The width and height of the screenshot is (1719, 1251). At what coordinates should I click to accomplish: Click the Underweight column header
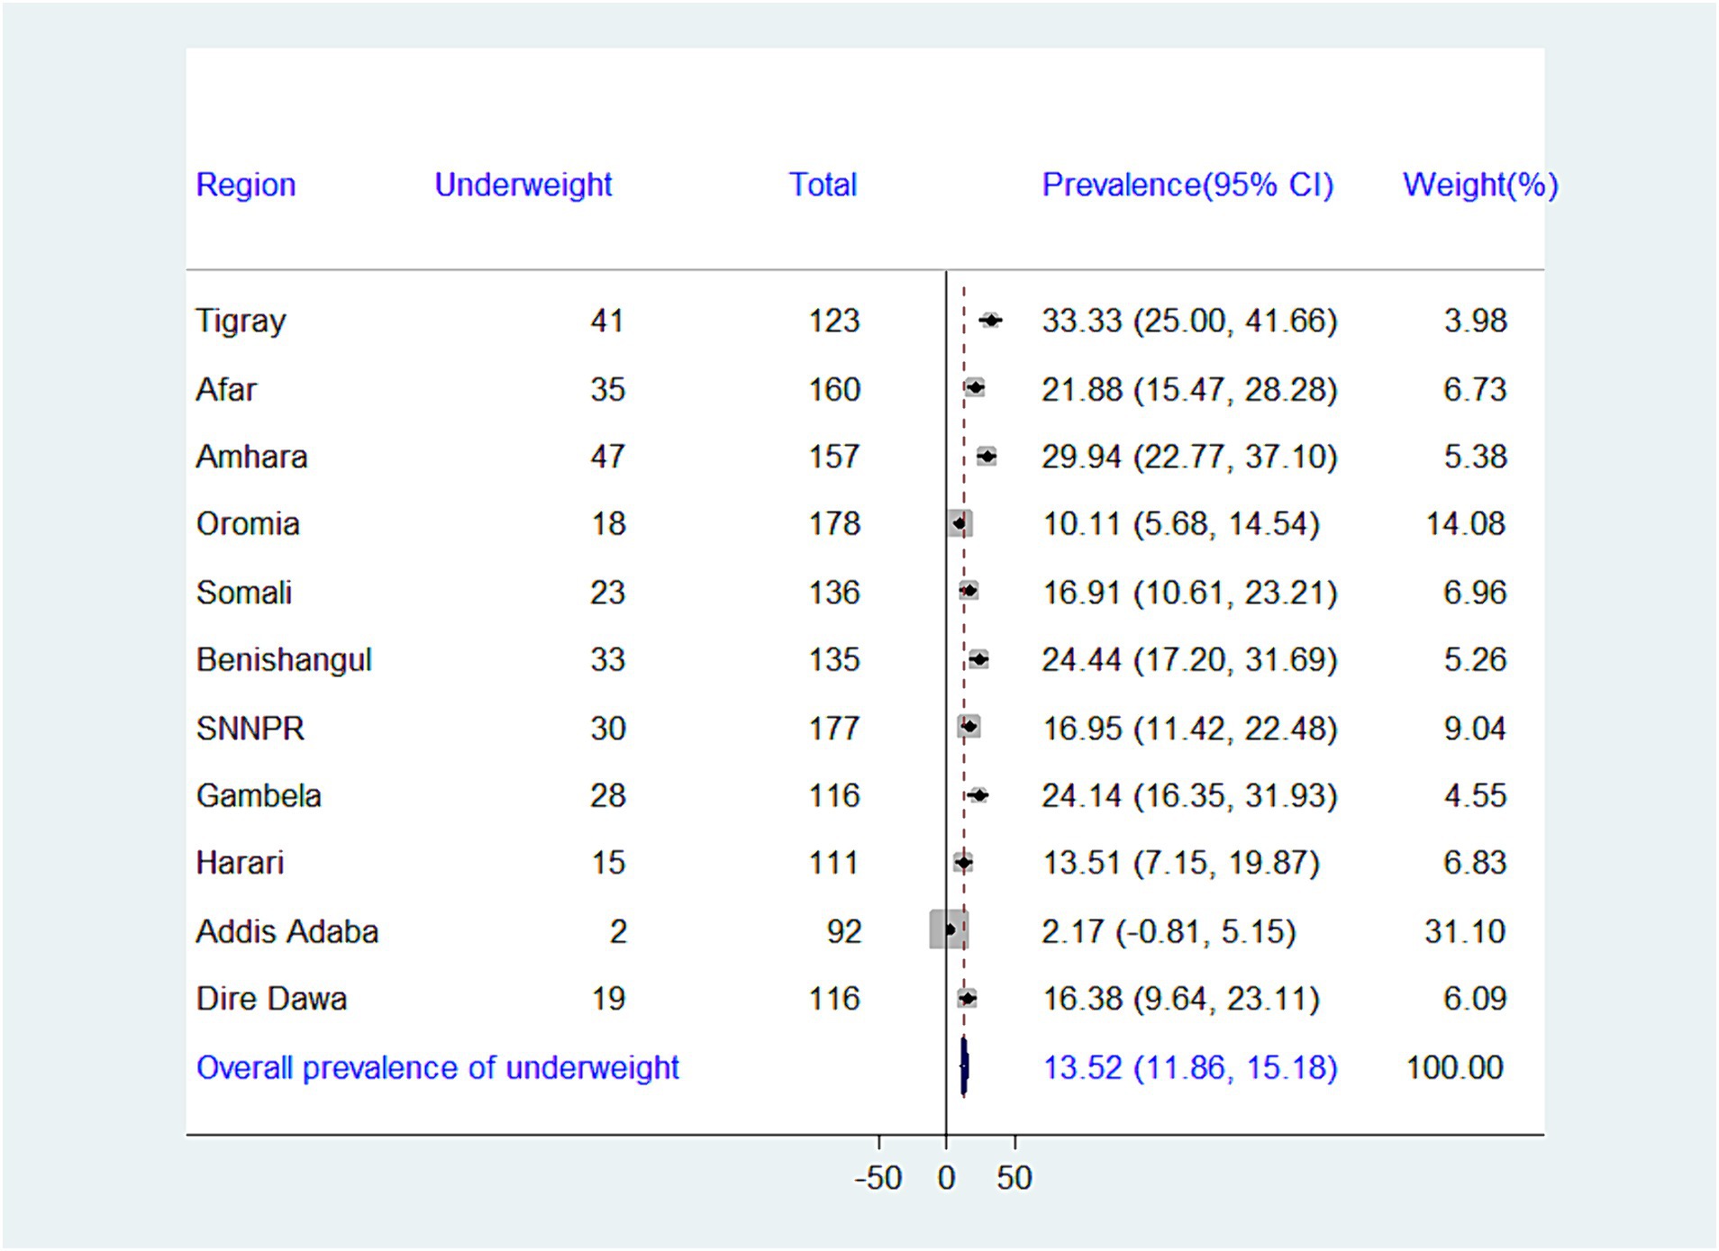pos(523,185)
